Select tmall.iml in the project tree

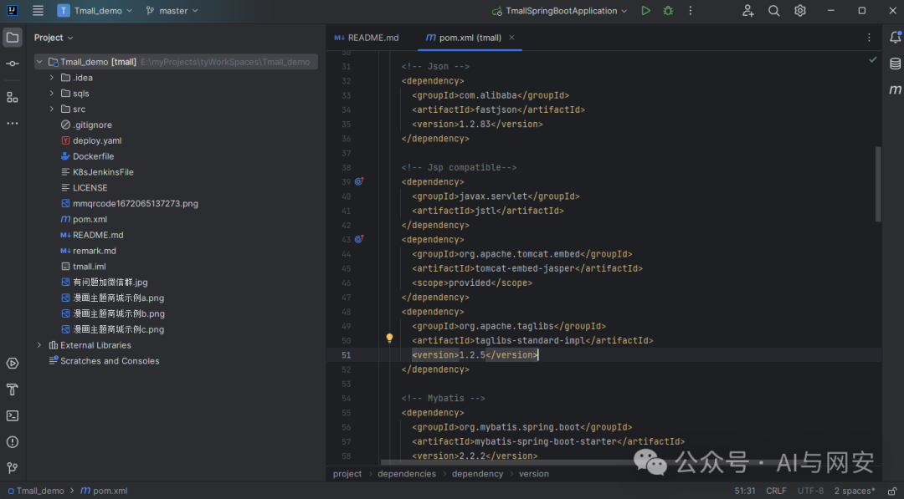tap(83, 267)
